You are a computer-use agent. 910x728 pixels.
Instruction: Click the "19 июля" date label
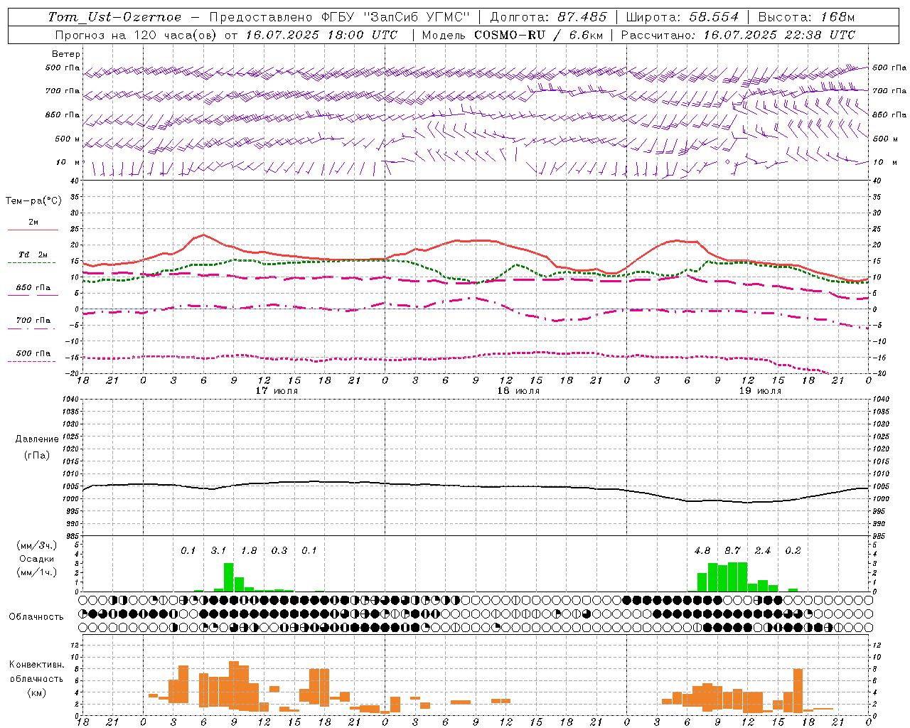[x=760, y=391]
